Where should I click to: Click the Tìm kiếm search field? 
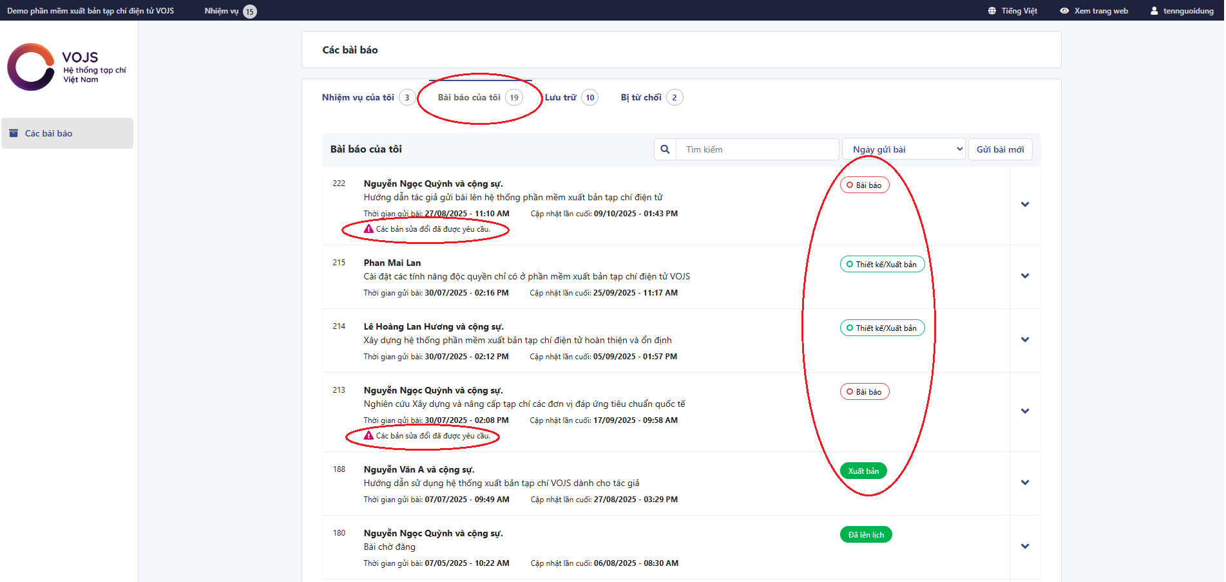point(756,149)
